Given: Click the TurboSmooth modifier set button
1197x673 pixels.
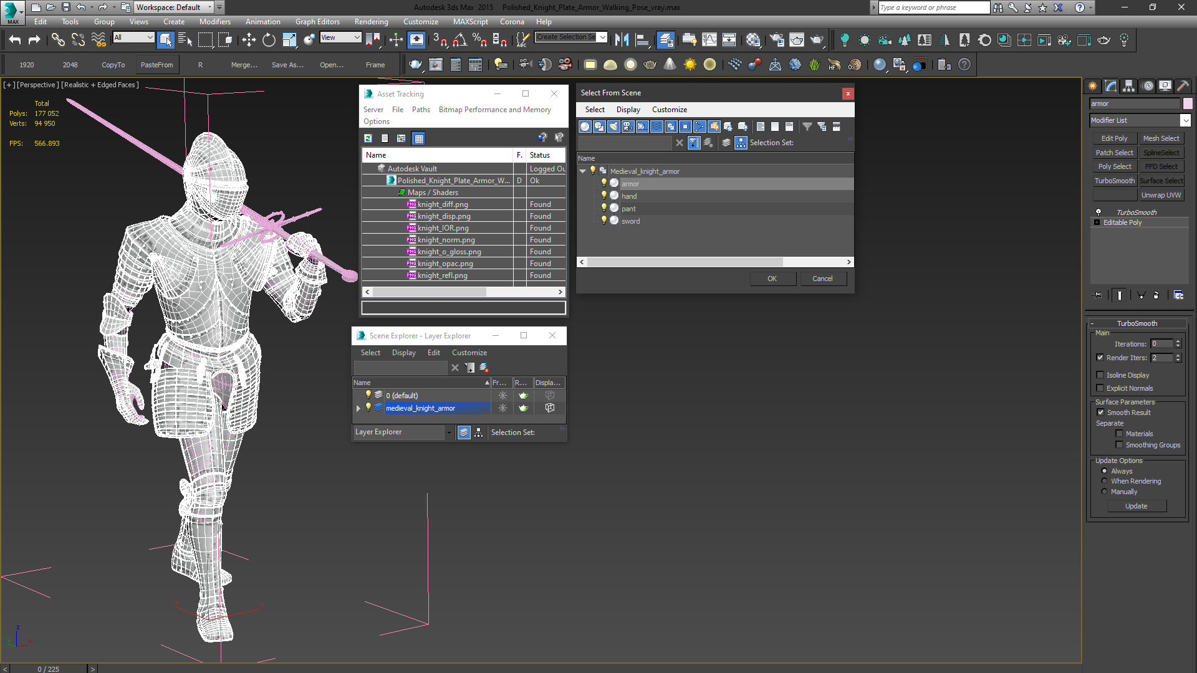Looking at the screenshot, I should tap(1114, 181).
